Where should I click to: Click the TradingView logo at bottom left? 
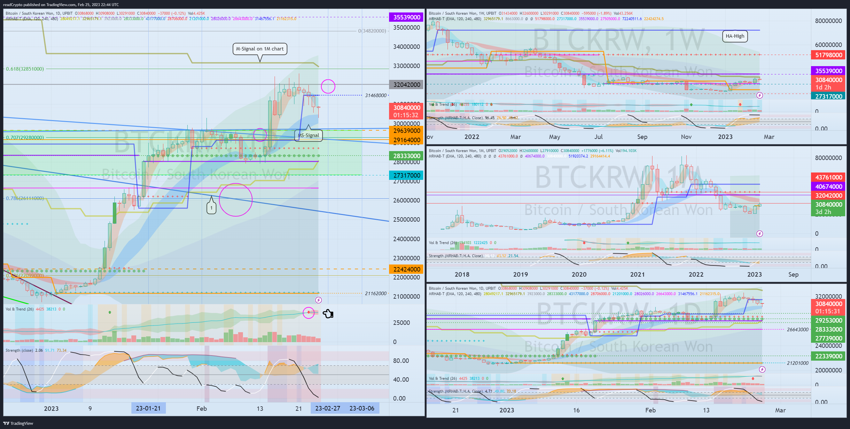18,423
